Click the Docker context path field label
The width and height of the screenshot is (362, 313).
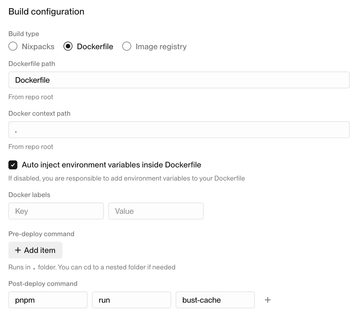coord(39,113)
